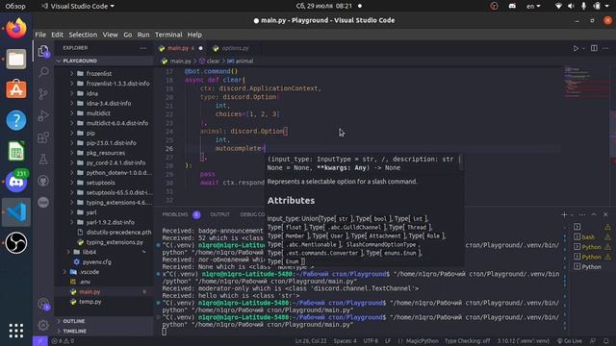The image size is (616, 346).
Task: Open the File menu
Action: (40, 35)
